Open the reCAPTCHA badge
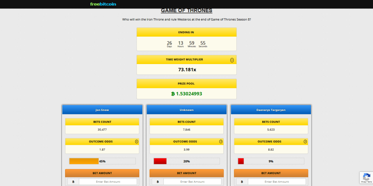This screenshot has width=373, height=186. coord(366,178)
